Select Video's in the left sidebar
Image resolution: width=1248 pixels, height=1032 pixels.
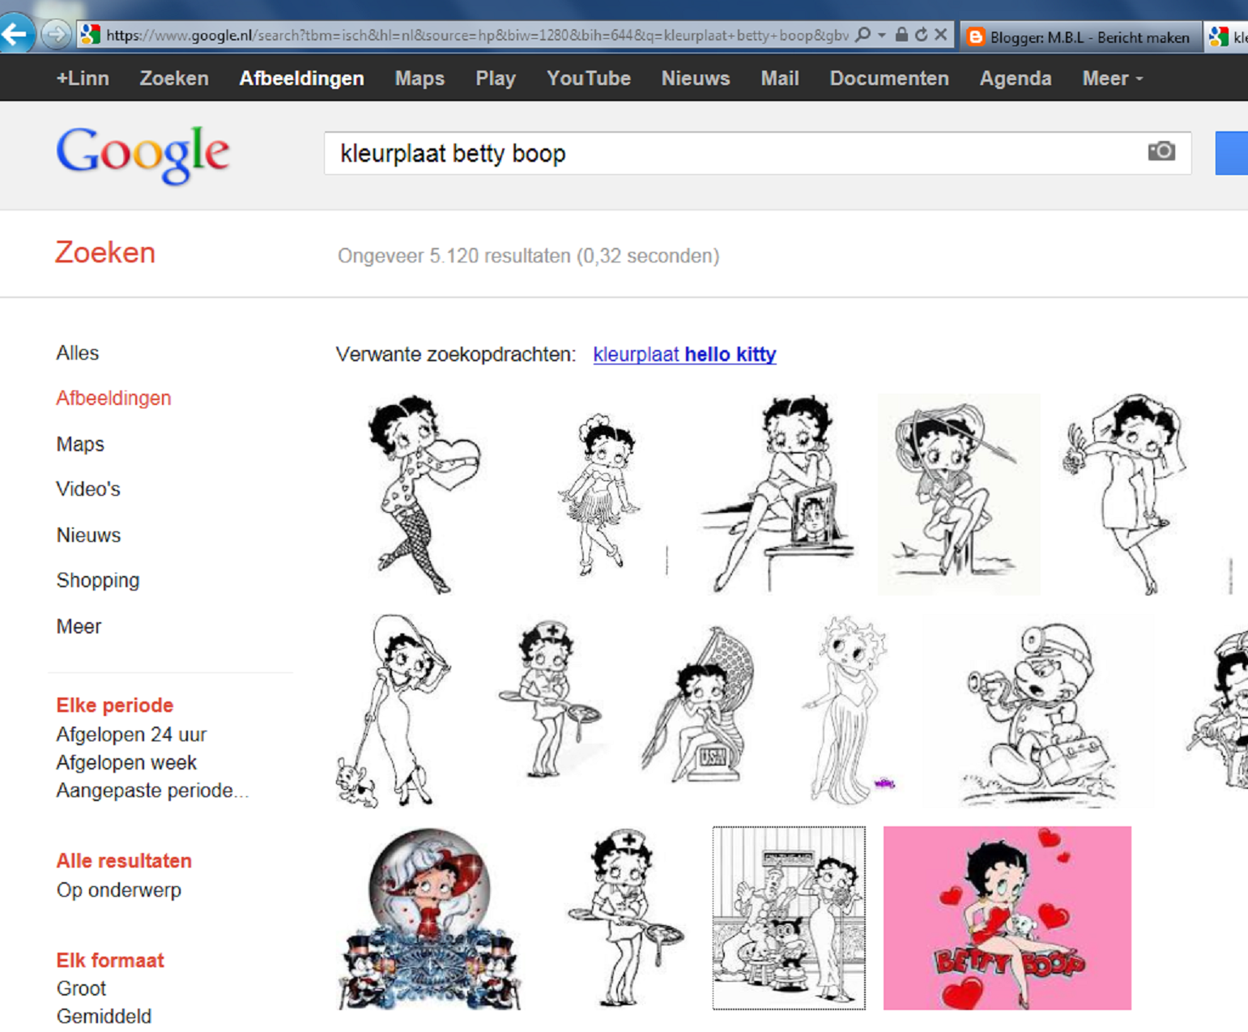tap(88, 489)
